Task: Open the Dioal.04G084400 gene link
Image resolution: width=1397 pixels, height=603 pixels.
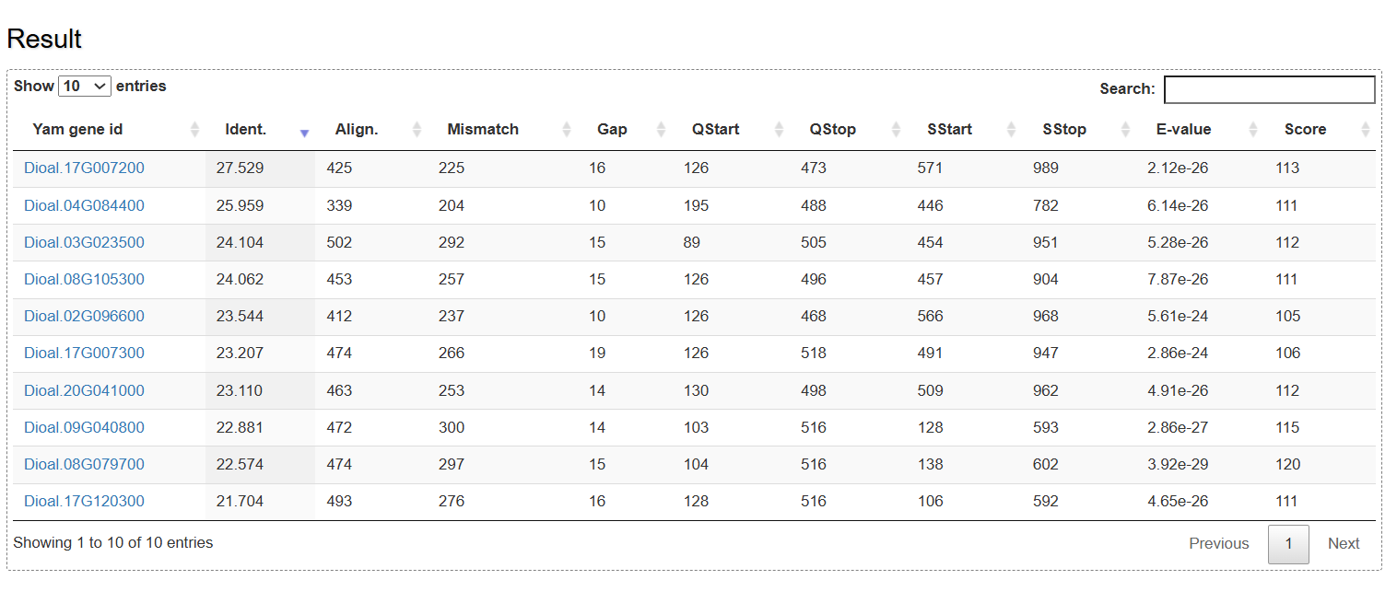Action: (84, 205)
